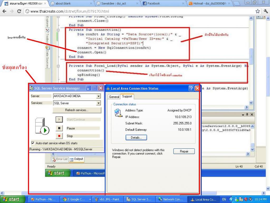Click inside the browser address bar
Viewport: 270px width, 203px height.
(105, 11)
